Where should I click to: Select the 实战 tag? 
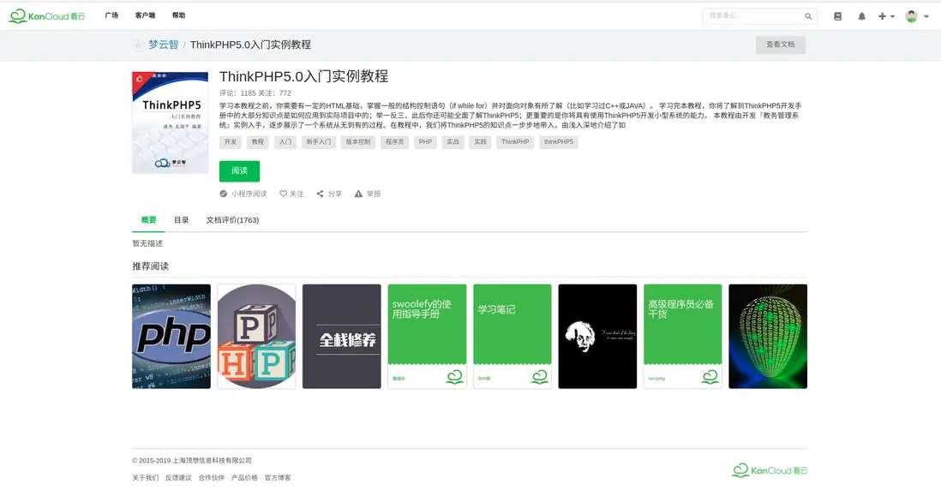pyautogui.click(x=453, y=142)
